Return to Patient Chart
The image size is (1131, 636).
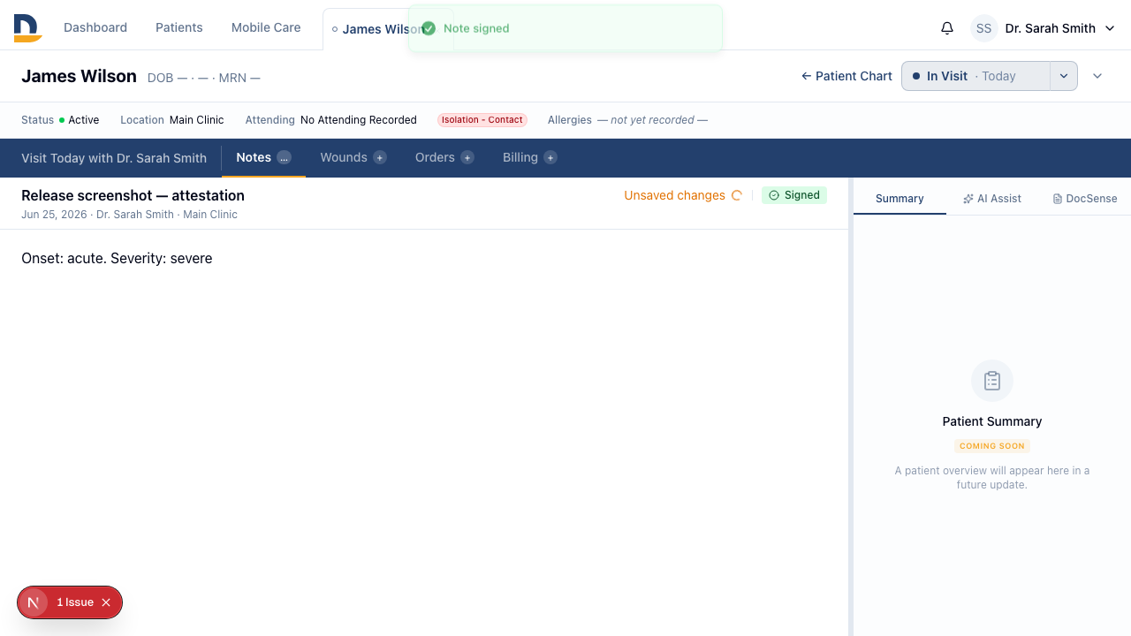[846, 76]
